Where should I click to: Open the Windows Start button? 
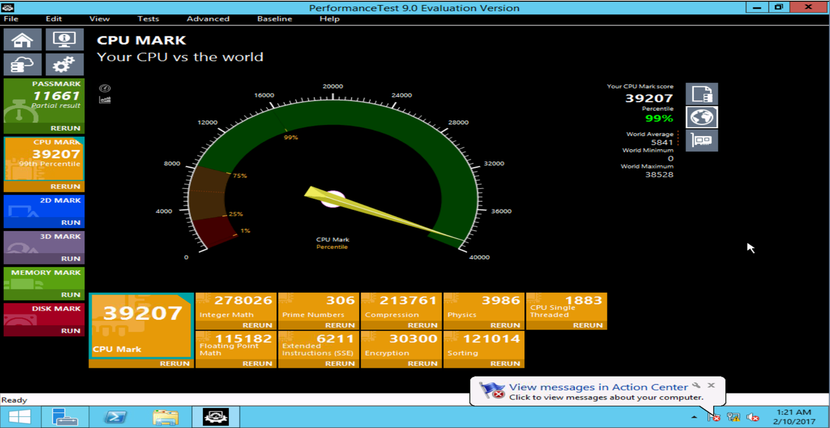[19, 416]
